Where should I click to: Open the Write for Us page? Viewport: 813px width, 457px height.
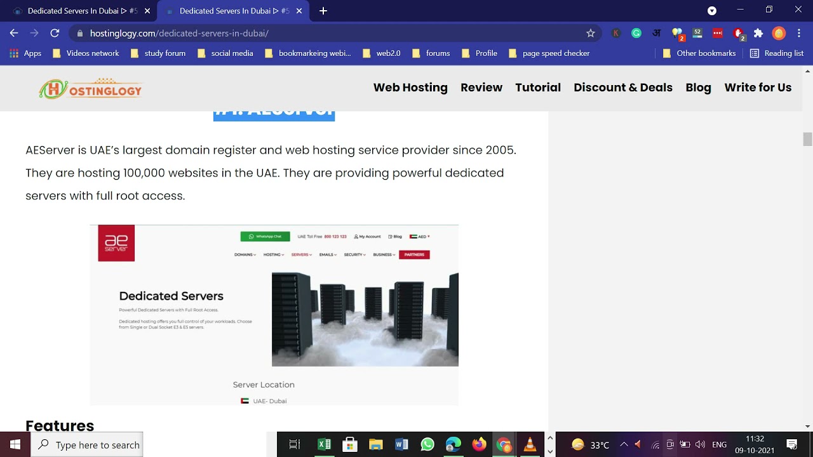click(758, 88)
